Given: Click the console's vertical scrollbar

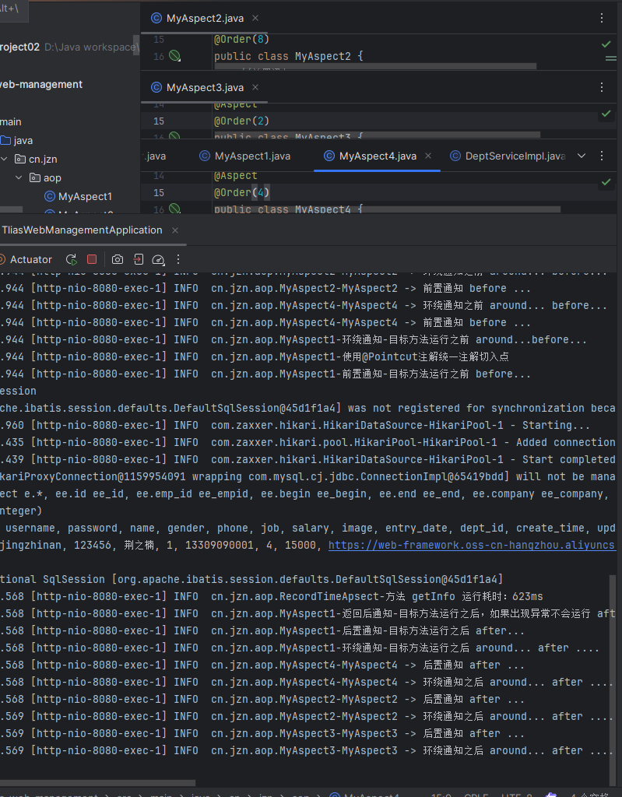Looking at the screenshot, I should tap(613, 680).
